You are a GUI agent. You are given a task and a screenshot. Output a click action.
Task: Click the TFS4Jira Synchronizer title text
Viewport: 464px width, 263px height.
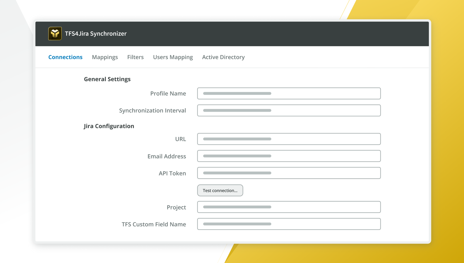coord(96,34)
